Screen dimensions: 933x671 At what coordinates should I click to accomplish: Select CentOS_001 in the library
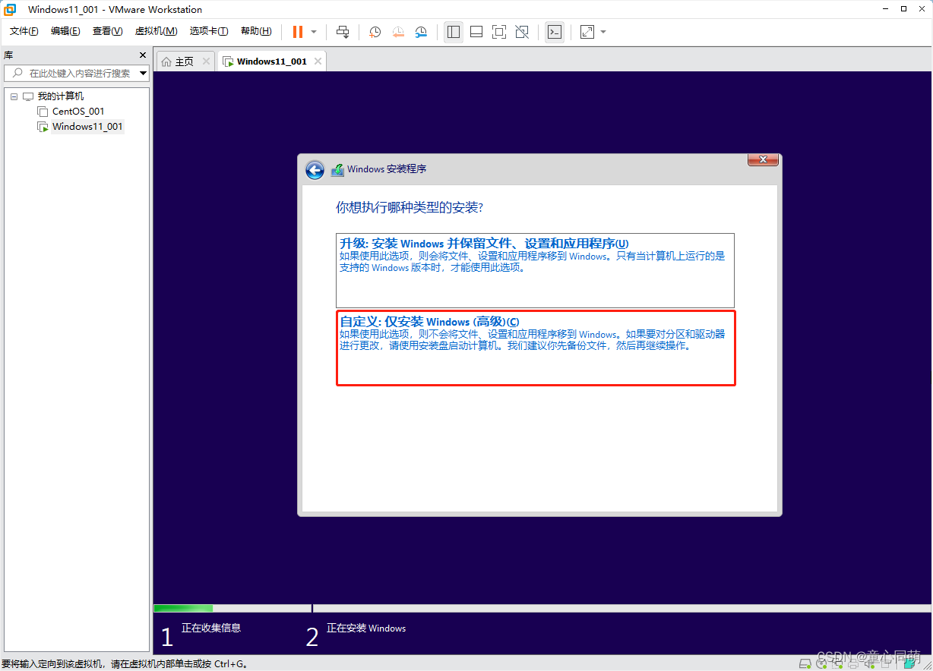tap(77, 111)
